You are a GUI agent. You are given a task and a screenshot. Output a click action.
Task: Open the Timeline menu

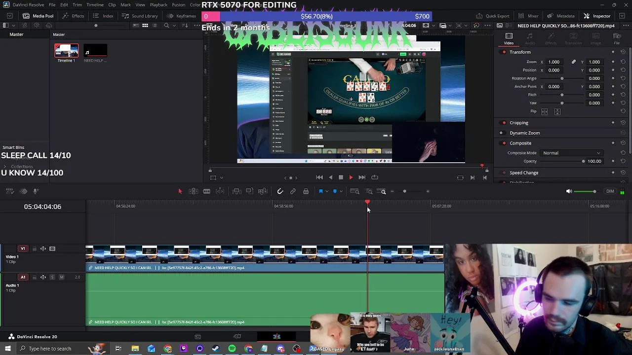coord(95,5)
